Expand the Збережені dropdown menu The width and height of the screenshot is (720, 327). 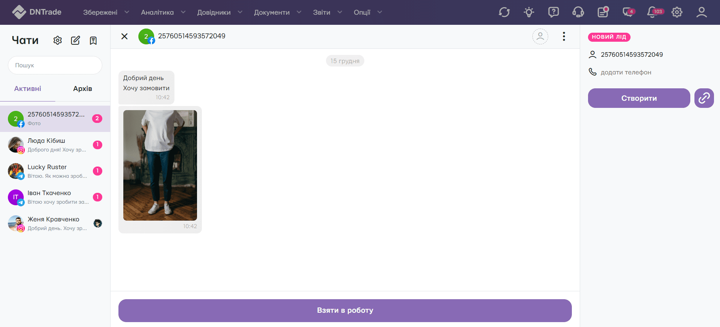106,12
